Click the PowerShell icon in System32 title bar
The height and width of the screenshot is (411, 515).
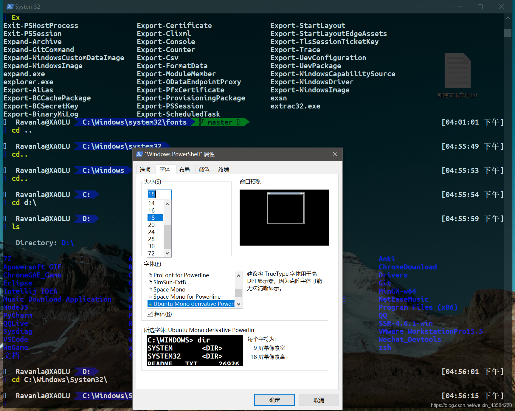coord(10,7)
